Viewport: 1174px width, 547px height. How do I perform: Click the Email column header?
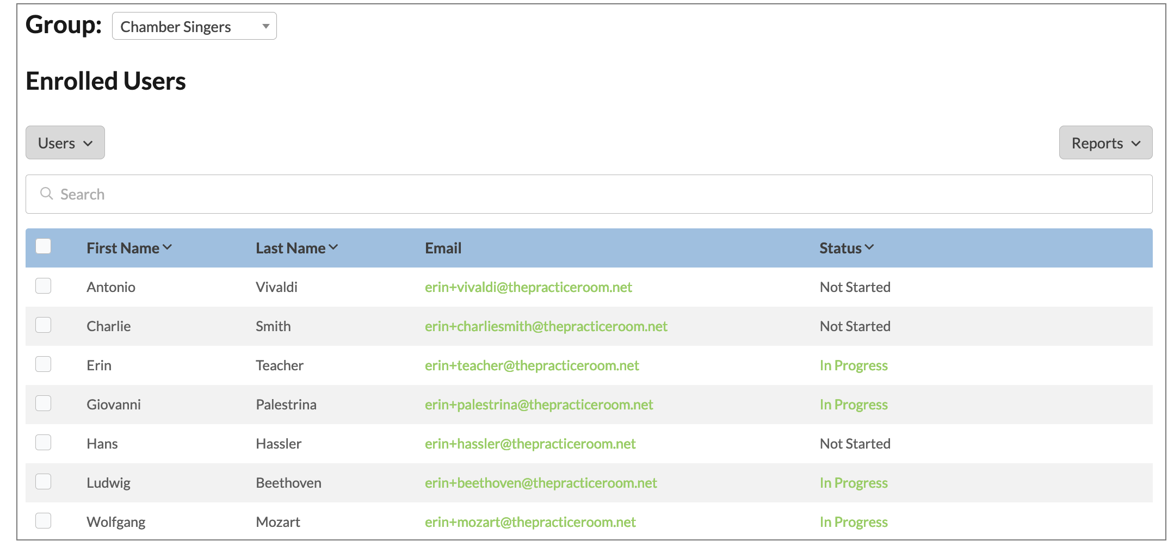[x=443, y=248]
